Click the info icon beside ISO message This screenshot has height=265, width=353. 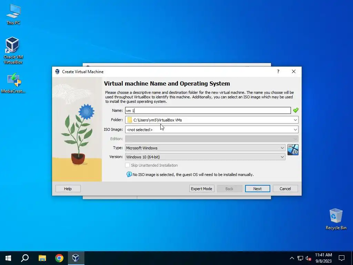129,174
